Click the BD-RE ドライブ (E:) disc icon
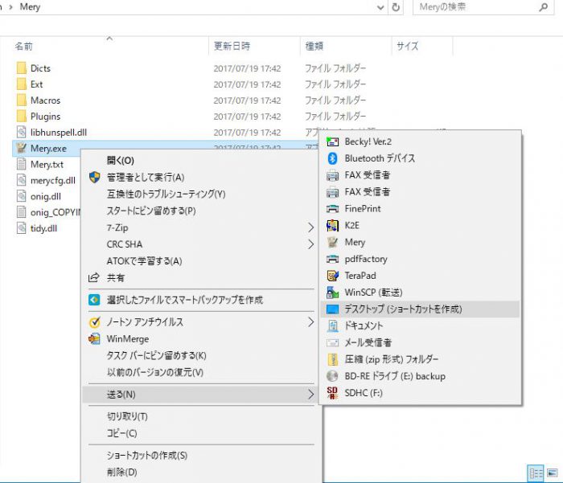 click(332, 376)
